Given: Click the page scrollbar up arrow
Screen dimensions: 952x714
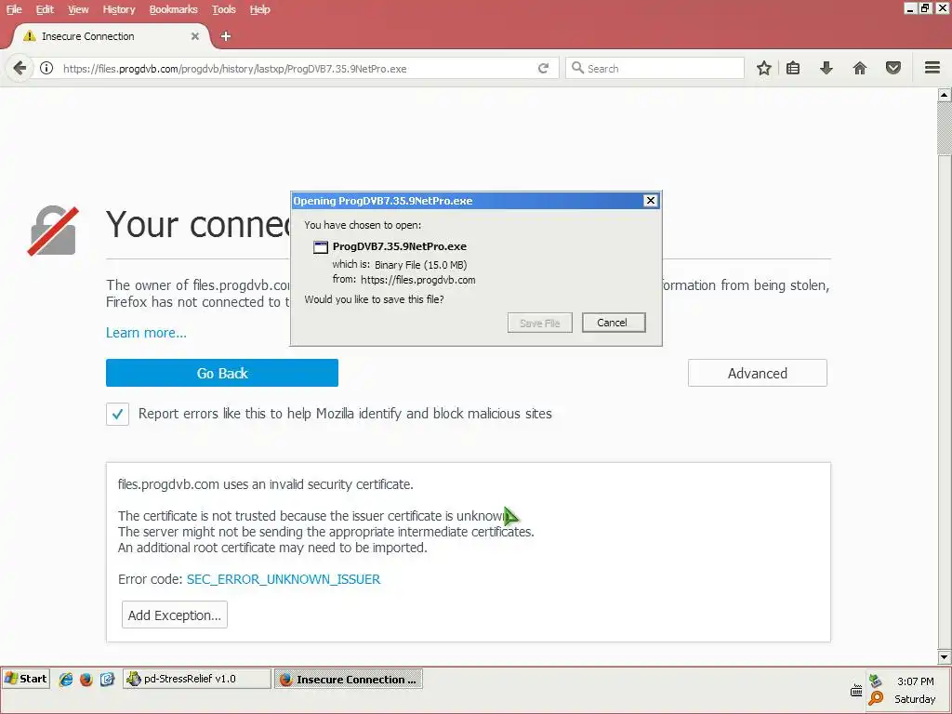Looking at the screenshot, I should (945, 95).
